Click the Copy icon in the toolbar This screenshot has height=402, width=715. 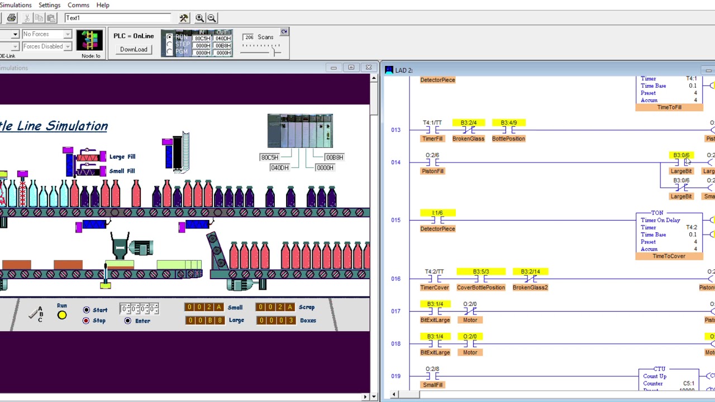pos(39,18)
